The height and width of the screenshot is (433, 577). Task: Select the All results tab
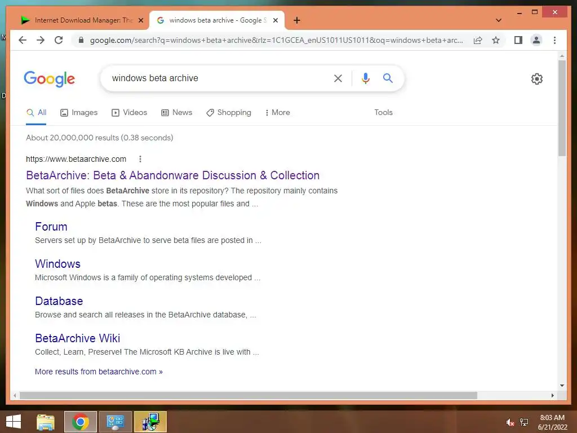pyautogui.click(x=36, y=113)
